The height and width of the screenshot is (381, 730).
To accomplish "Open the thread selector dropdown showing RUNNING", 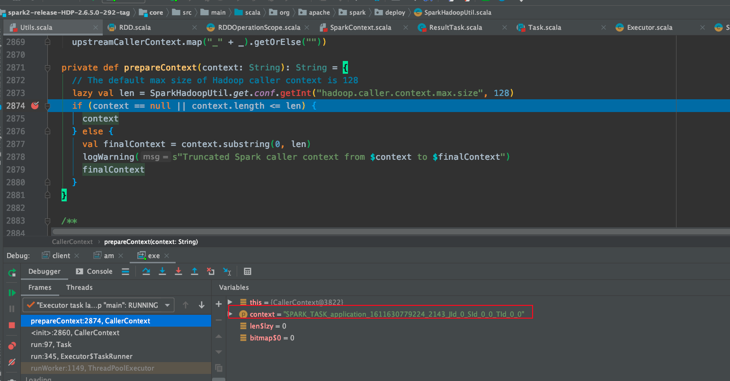I will click(167, 305).
